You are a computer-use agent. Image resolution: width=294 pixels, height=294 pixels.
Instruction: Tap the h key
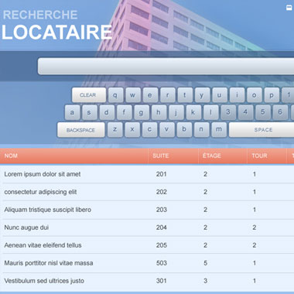pyautogui.click(x=159, y=112)
